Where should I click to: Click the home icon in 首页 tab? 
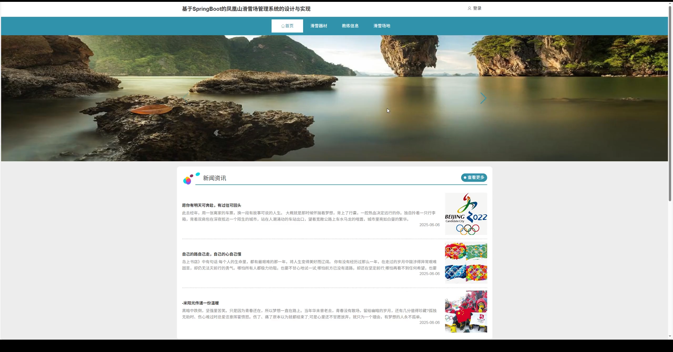click(283, 26)
